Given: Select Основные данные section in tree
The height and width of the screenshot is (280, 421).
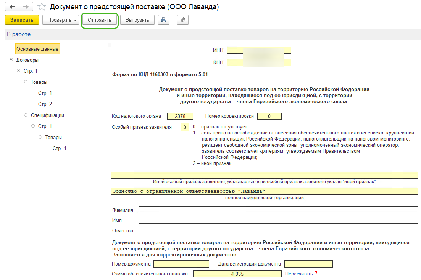Looking at the screenshot, I should point(37,49).
